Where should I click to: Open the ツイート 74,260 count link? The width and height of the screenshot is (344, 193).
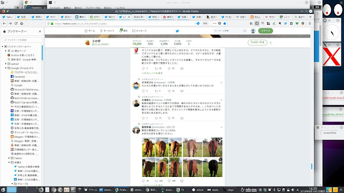coord(137,42)
